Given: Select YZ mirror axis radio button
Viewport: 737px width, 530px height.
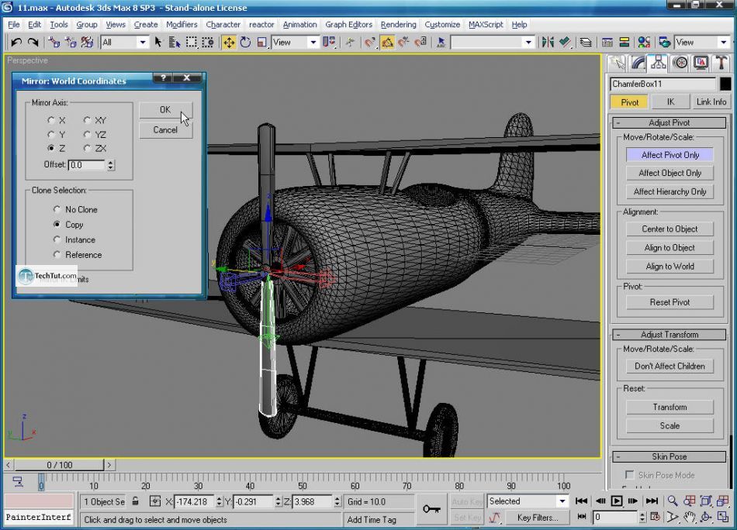Looking at the screenshot, I should pyautogui.click(x=87, y=134).
